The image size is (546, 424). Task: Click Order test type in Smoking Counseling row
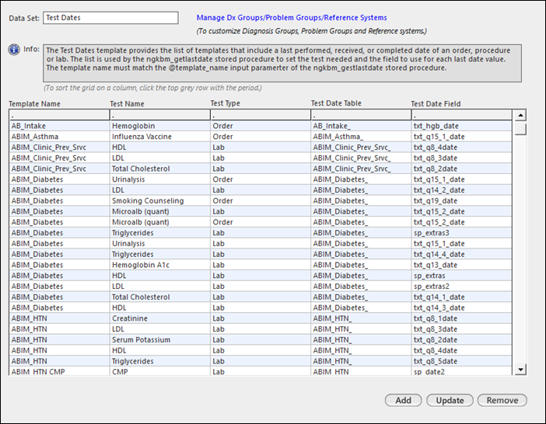click(261, 201)
